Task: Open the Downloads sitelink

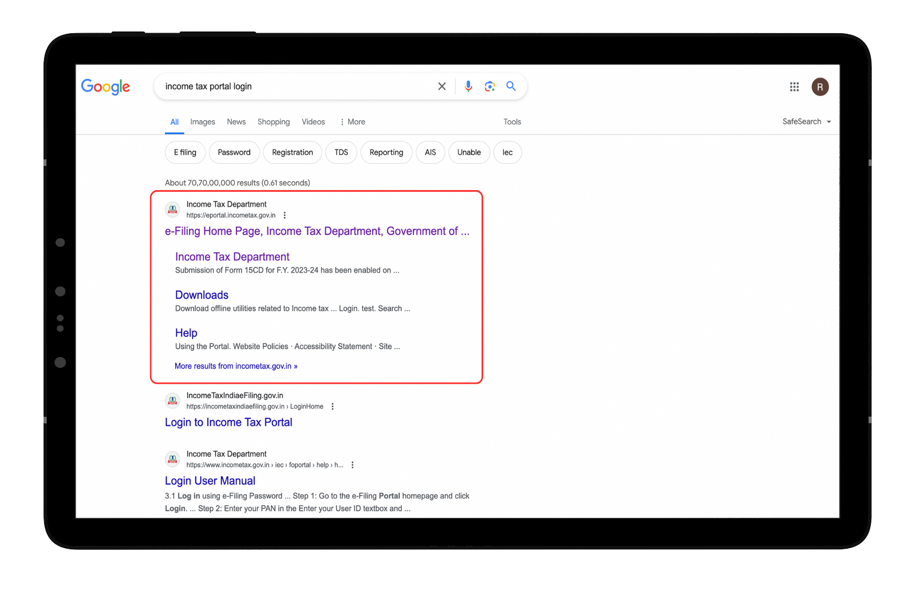Action: click(x=202, y=295)
